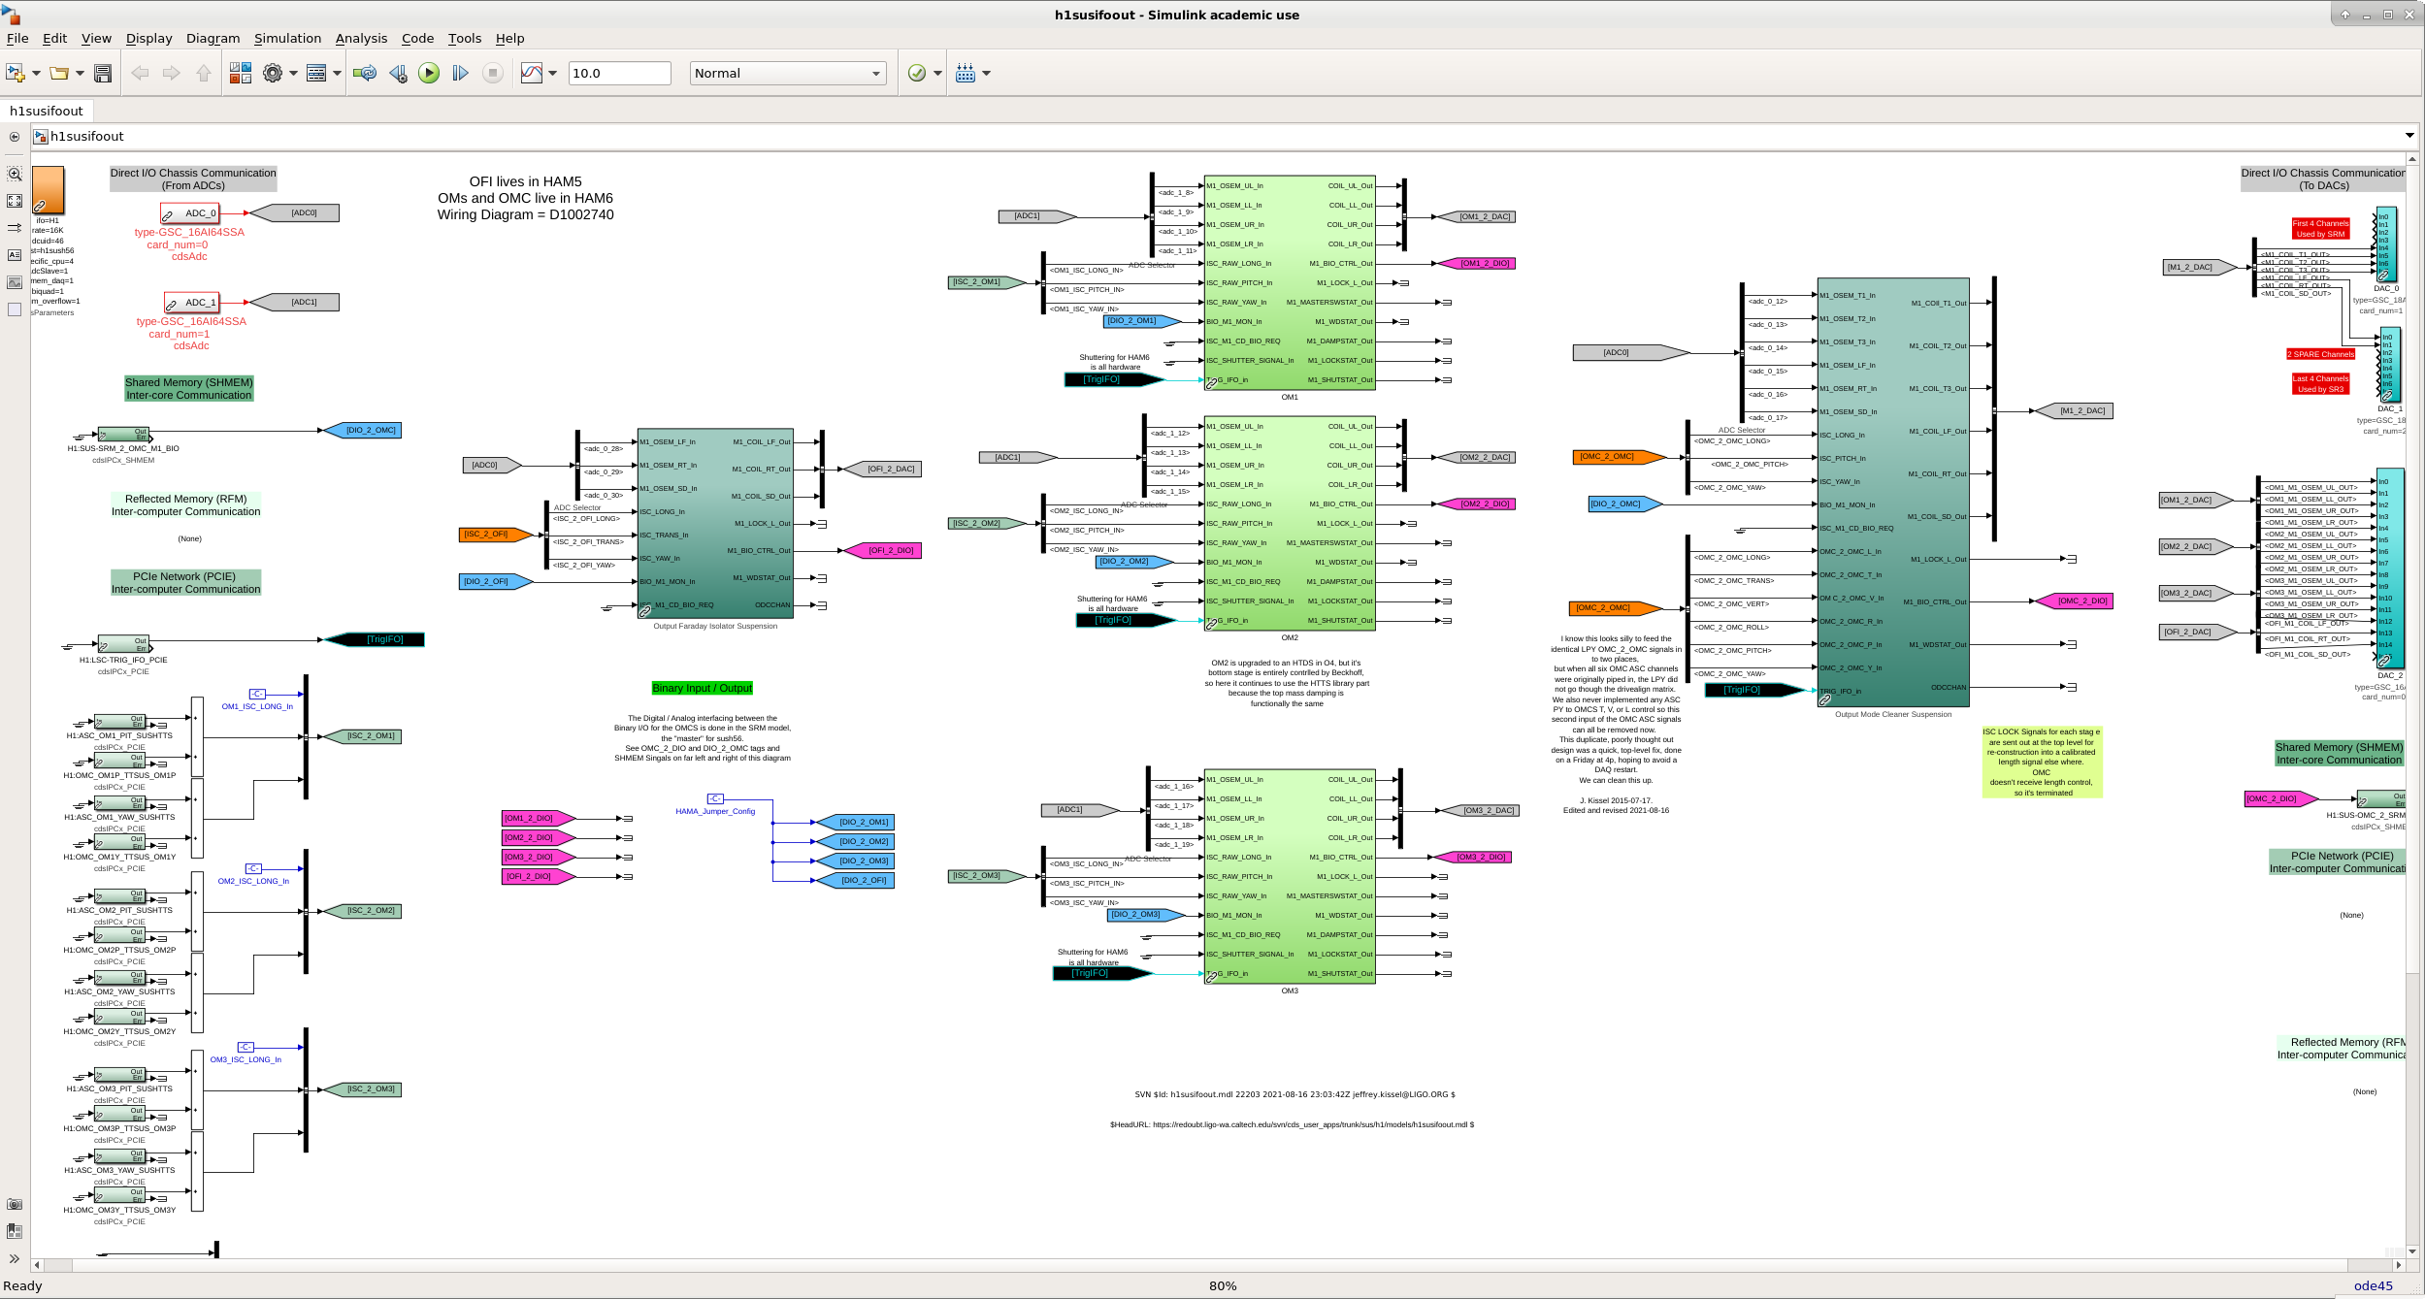Select the Output Faraday Isolator Suspension block
The height and width of the screenshot is (1299, 2425).
click(715, 523)
